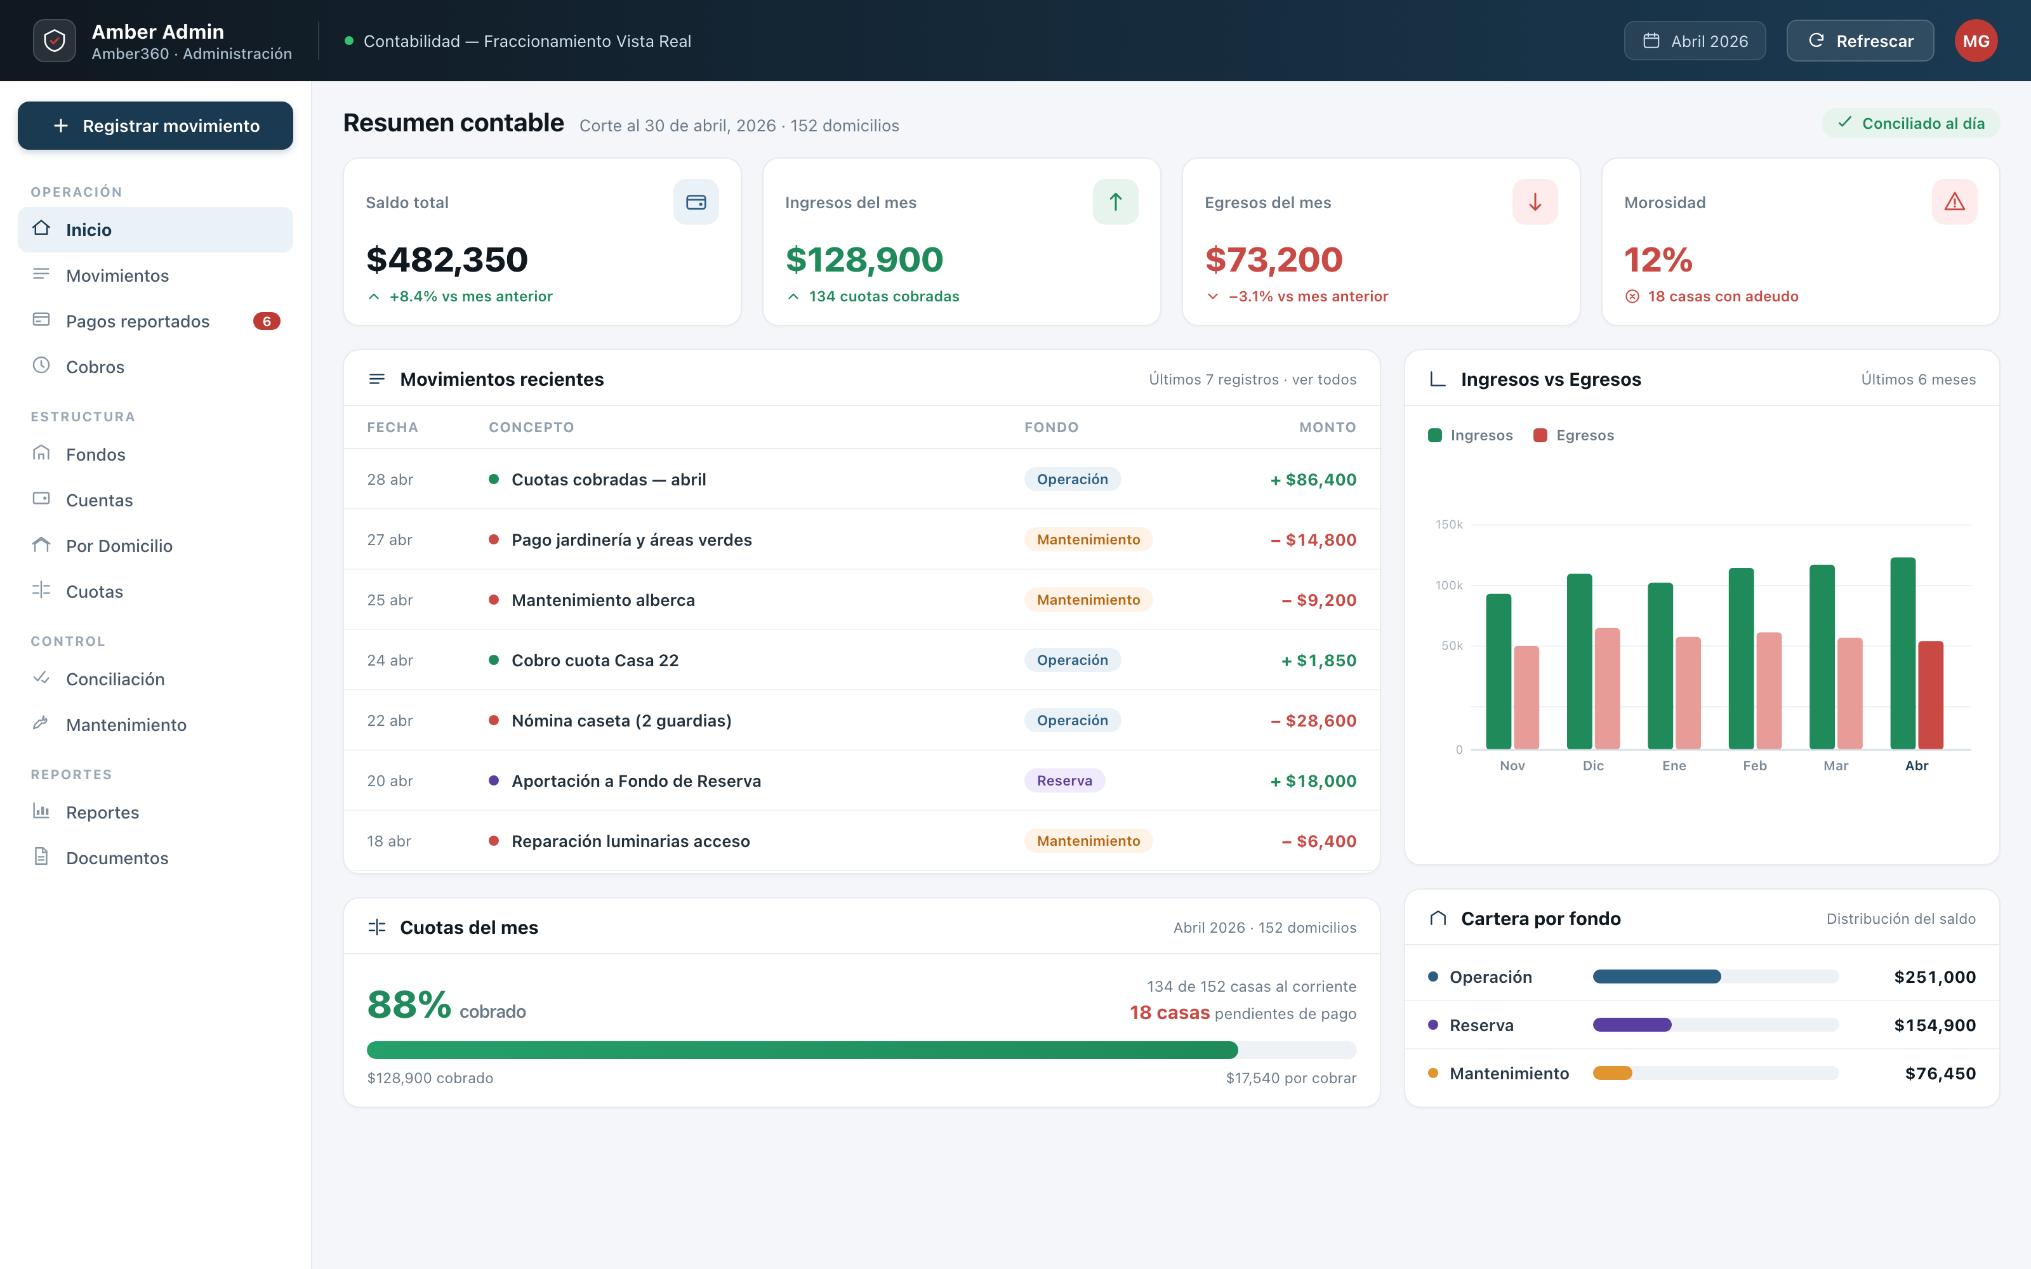The width and height of the screenshot is (2031, 1269).
Task: Click the Reportes bar chart icon
Action: tap(41, 812)
